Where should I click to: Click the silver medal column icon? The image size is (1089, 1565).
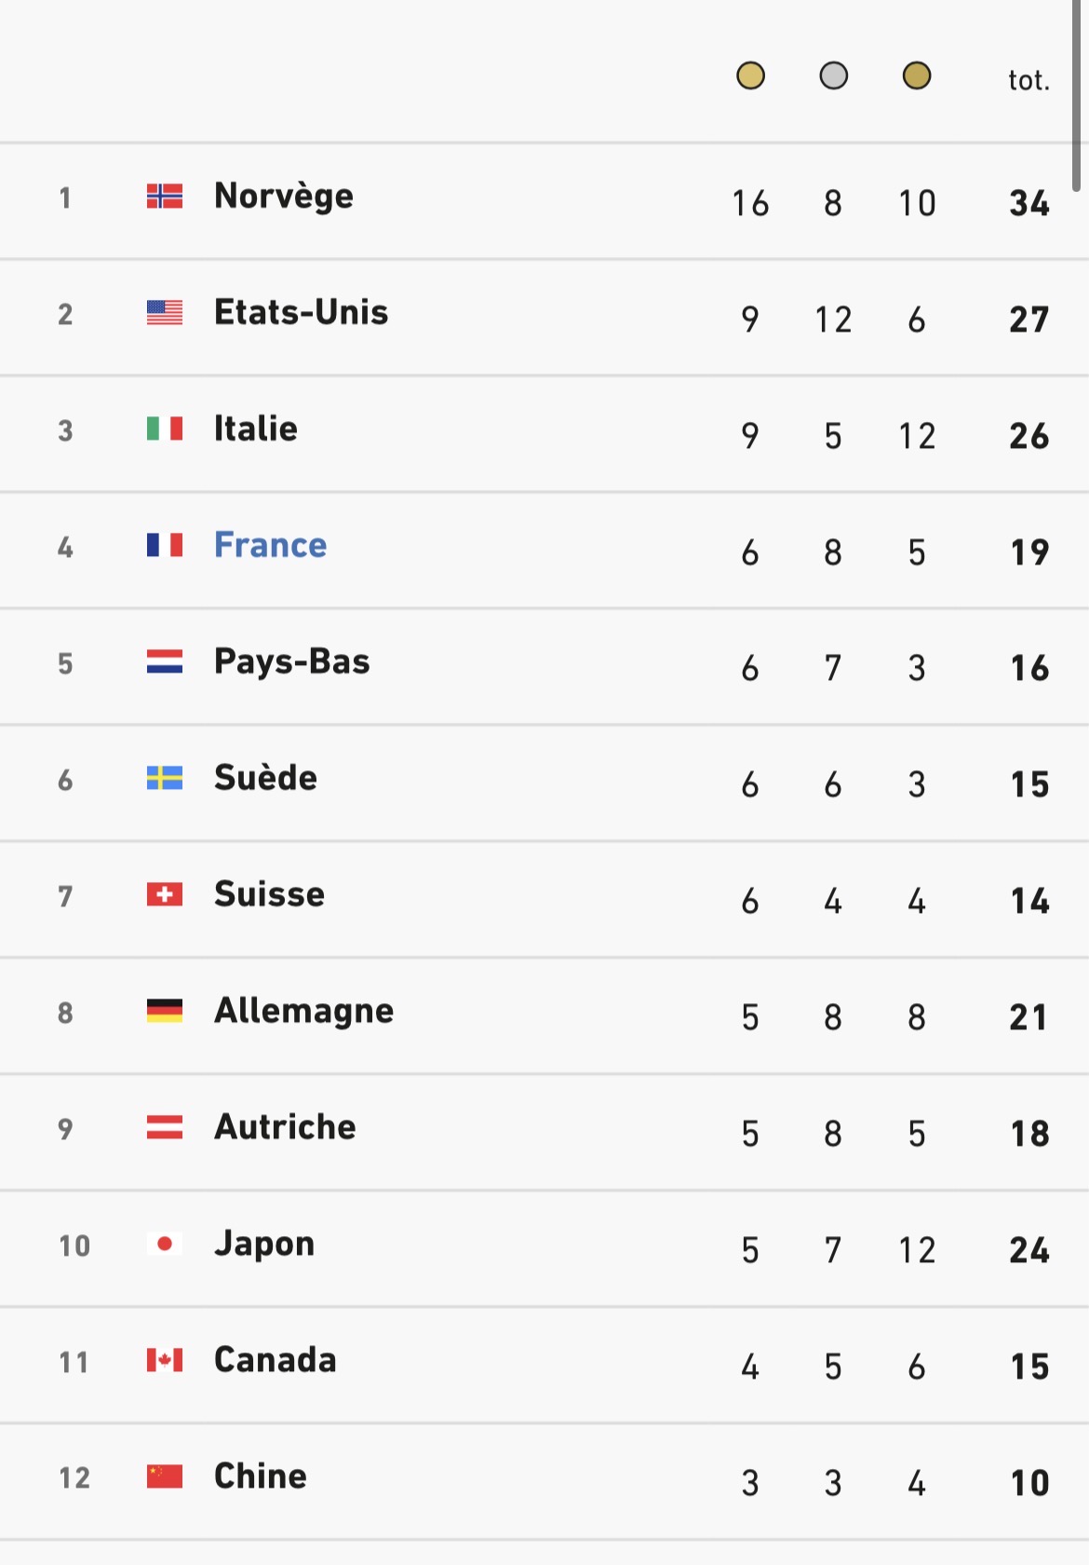tap(833, 75)
